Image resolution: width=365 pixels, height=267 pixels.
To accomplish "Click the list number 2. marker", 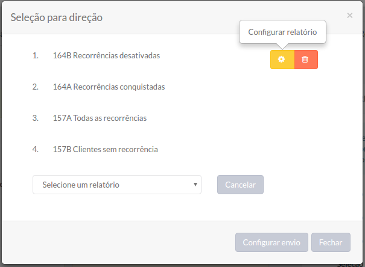I will pyautogui.click(x=36, y=87).
